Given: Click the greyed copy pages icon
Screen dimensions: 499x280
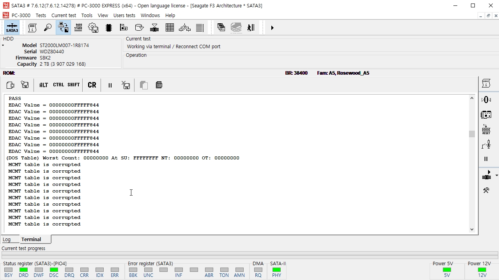Looking at the screenshot, I should 144,85.
